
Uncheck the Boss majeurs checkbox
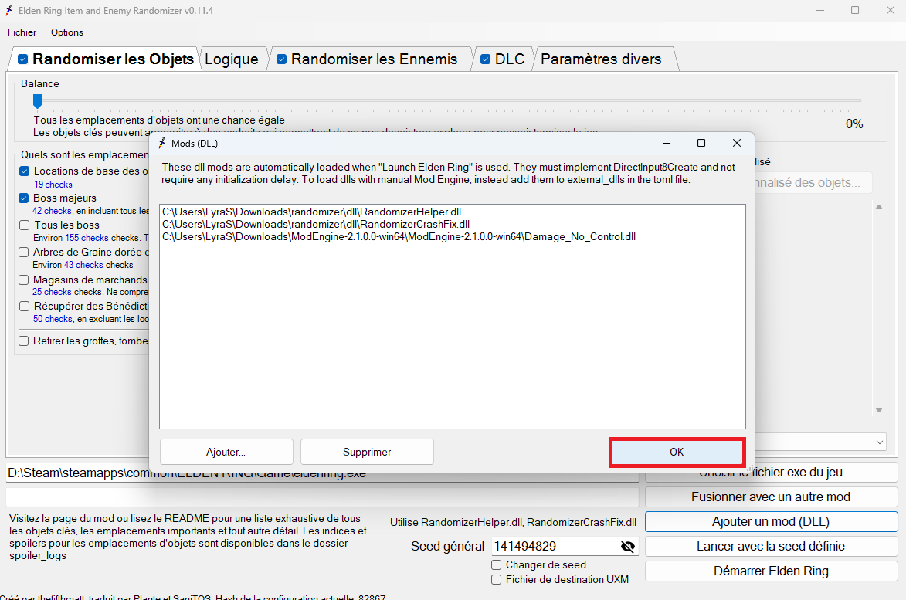[24, 198]
